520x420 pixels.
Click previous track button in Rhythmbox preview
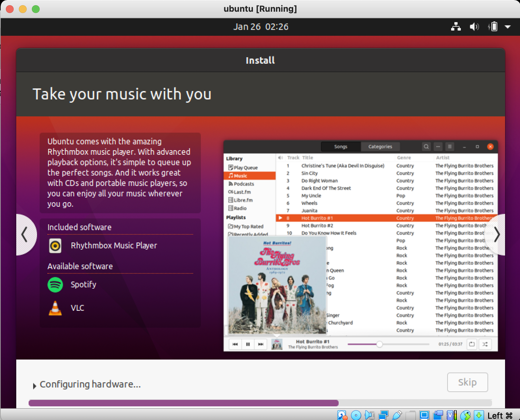point(235,344)
